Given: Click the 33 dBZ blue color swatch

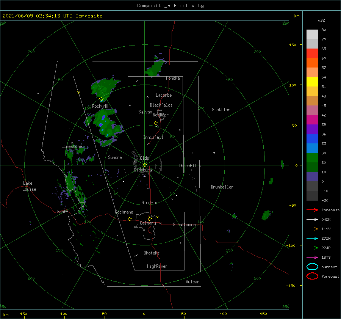Looking at the screenshot, I should coord(312,148).
